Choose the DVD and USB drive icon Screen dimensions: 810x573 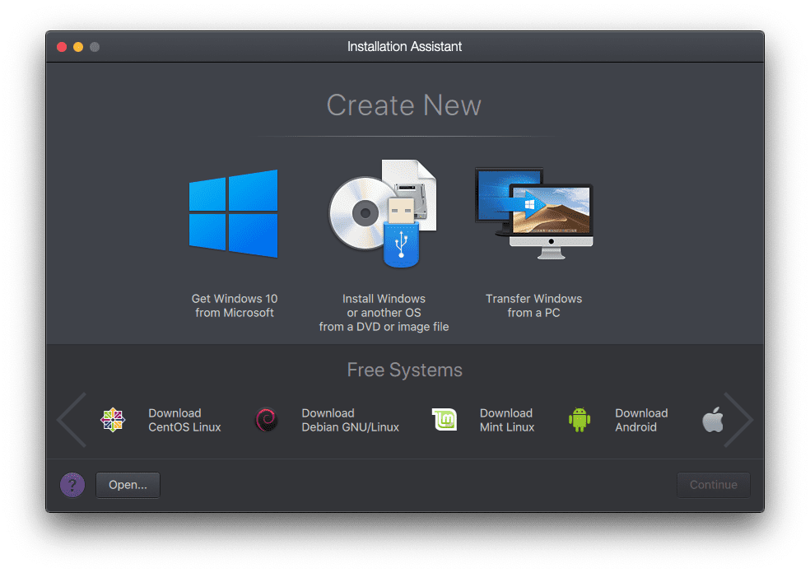[383, 213]
